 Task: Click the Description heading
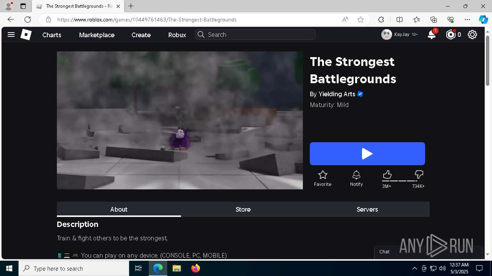pos(78,224)
